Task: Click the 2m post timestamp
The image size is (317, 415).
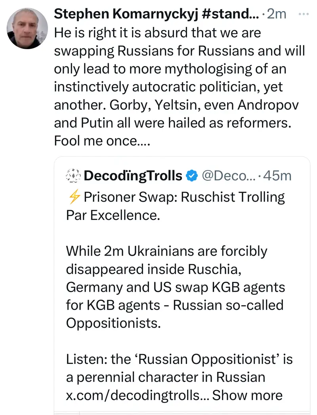Action: pyautogui.click(x=277, y=15)
